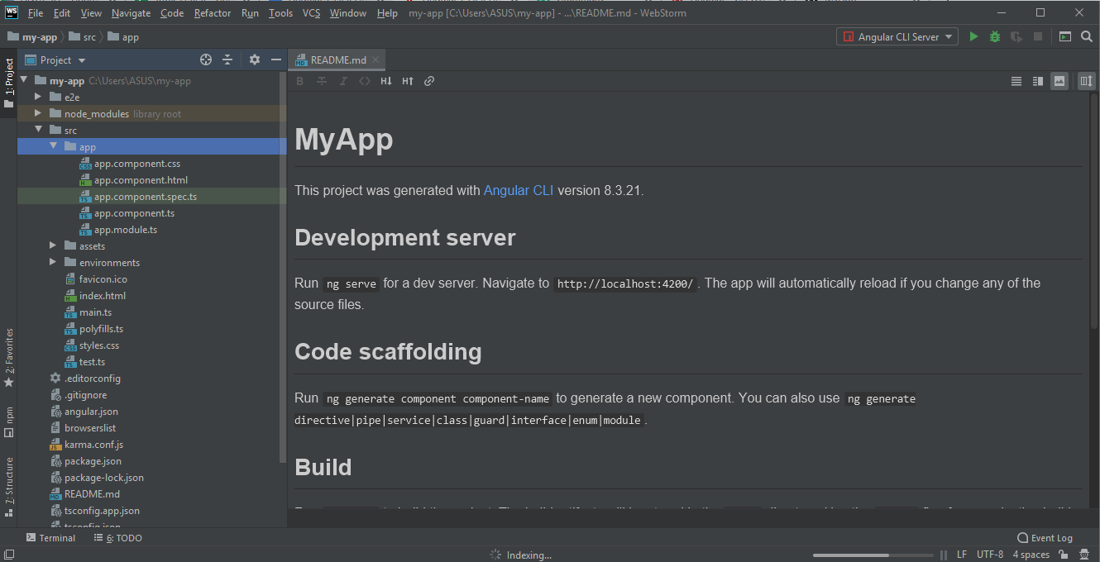This screenshot has height=562, width=1100.
Task: Toggle tool window bars icon in status bar
Action: tap(8, 555)
